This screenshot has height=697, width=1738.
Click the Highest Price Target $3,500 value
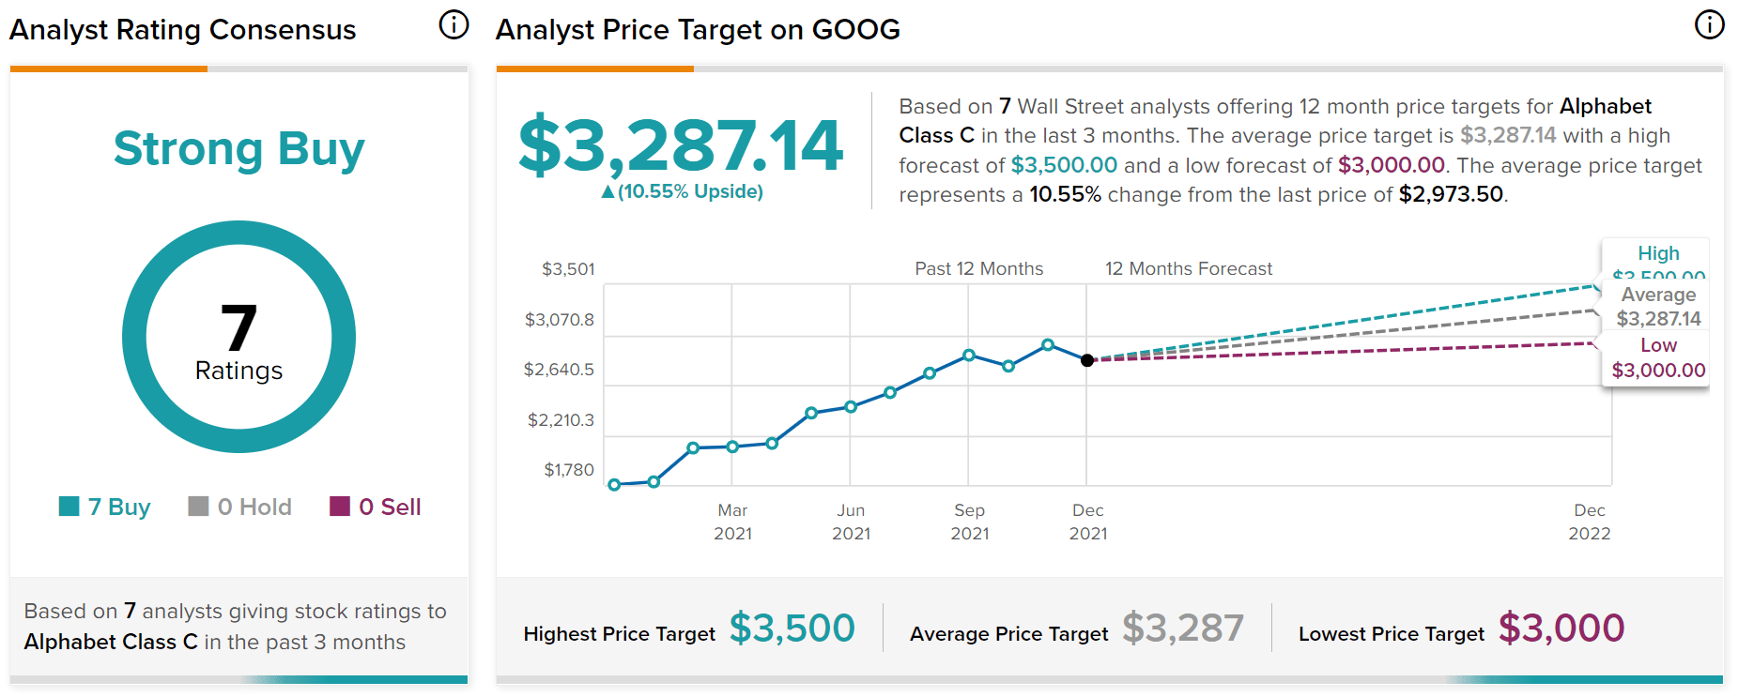tap(792, 629)
